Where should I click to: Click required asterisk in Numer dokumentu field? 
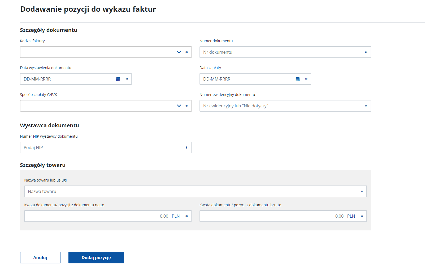366,52
